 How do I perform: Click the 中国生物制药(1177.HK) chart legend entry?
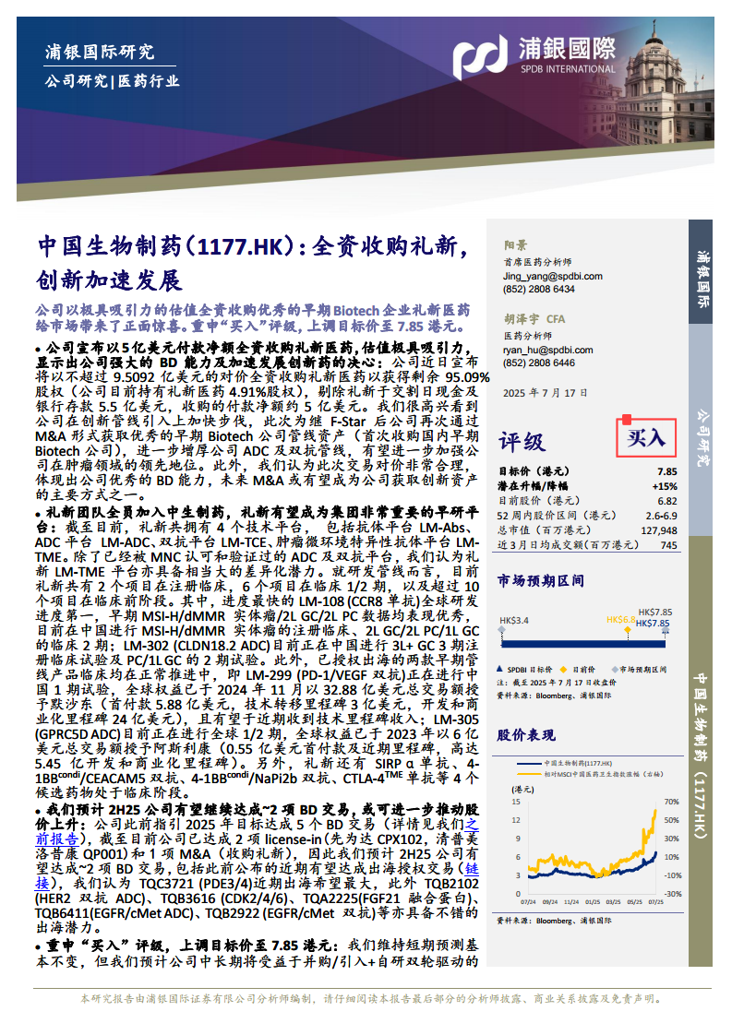click(x=566, y=763)
